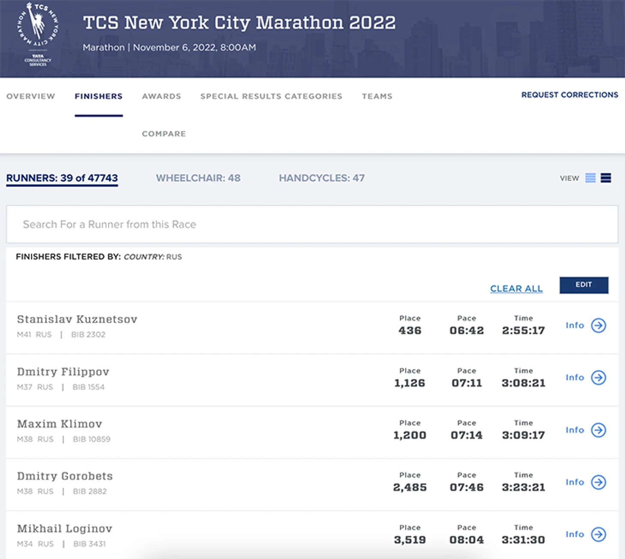Open Dmitry Gorobets info arrow icon
This screenshot has width=625, height=559.
598,482
